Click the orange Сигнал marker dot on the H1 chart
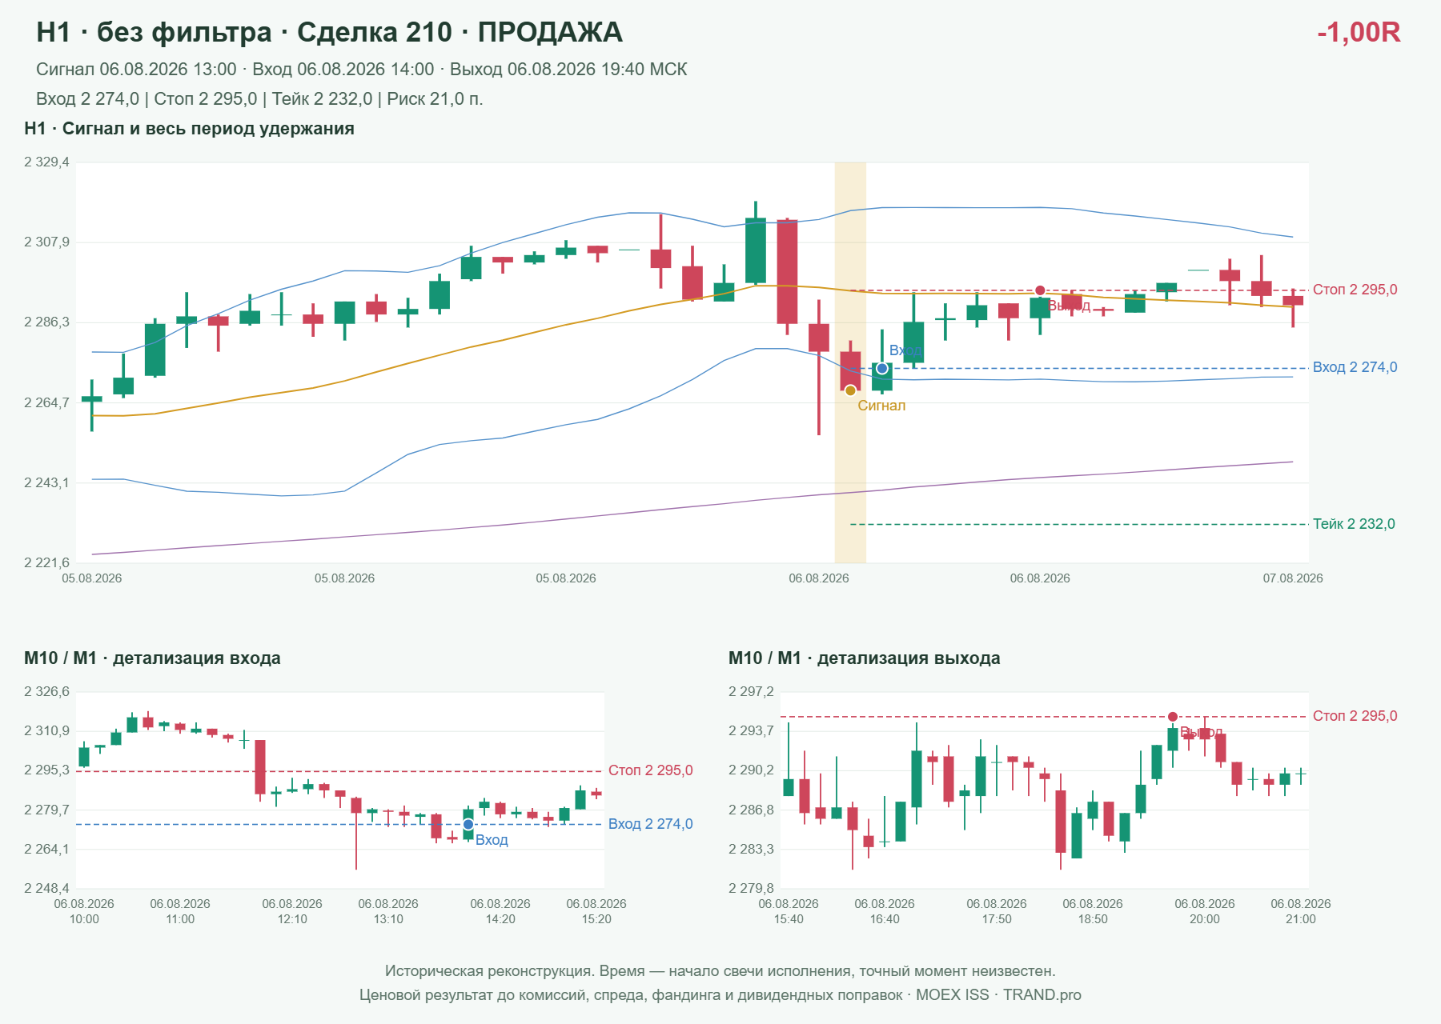 (x=850, y=390)
